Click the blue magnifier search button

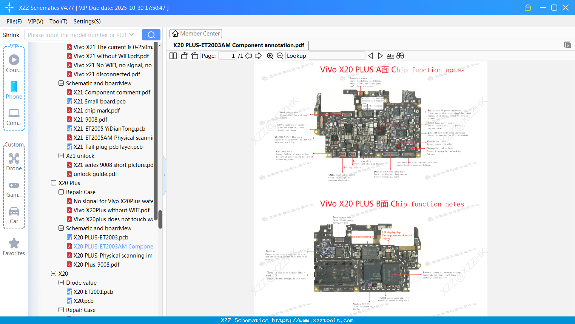(151, 34)
